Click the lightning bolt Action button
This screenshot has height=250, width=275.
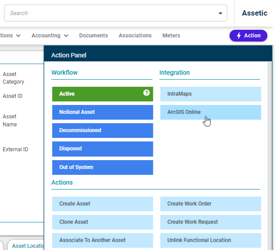248,36
